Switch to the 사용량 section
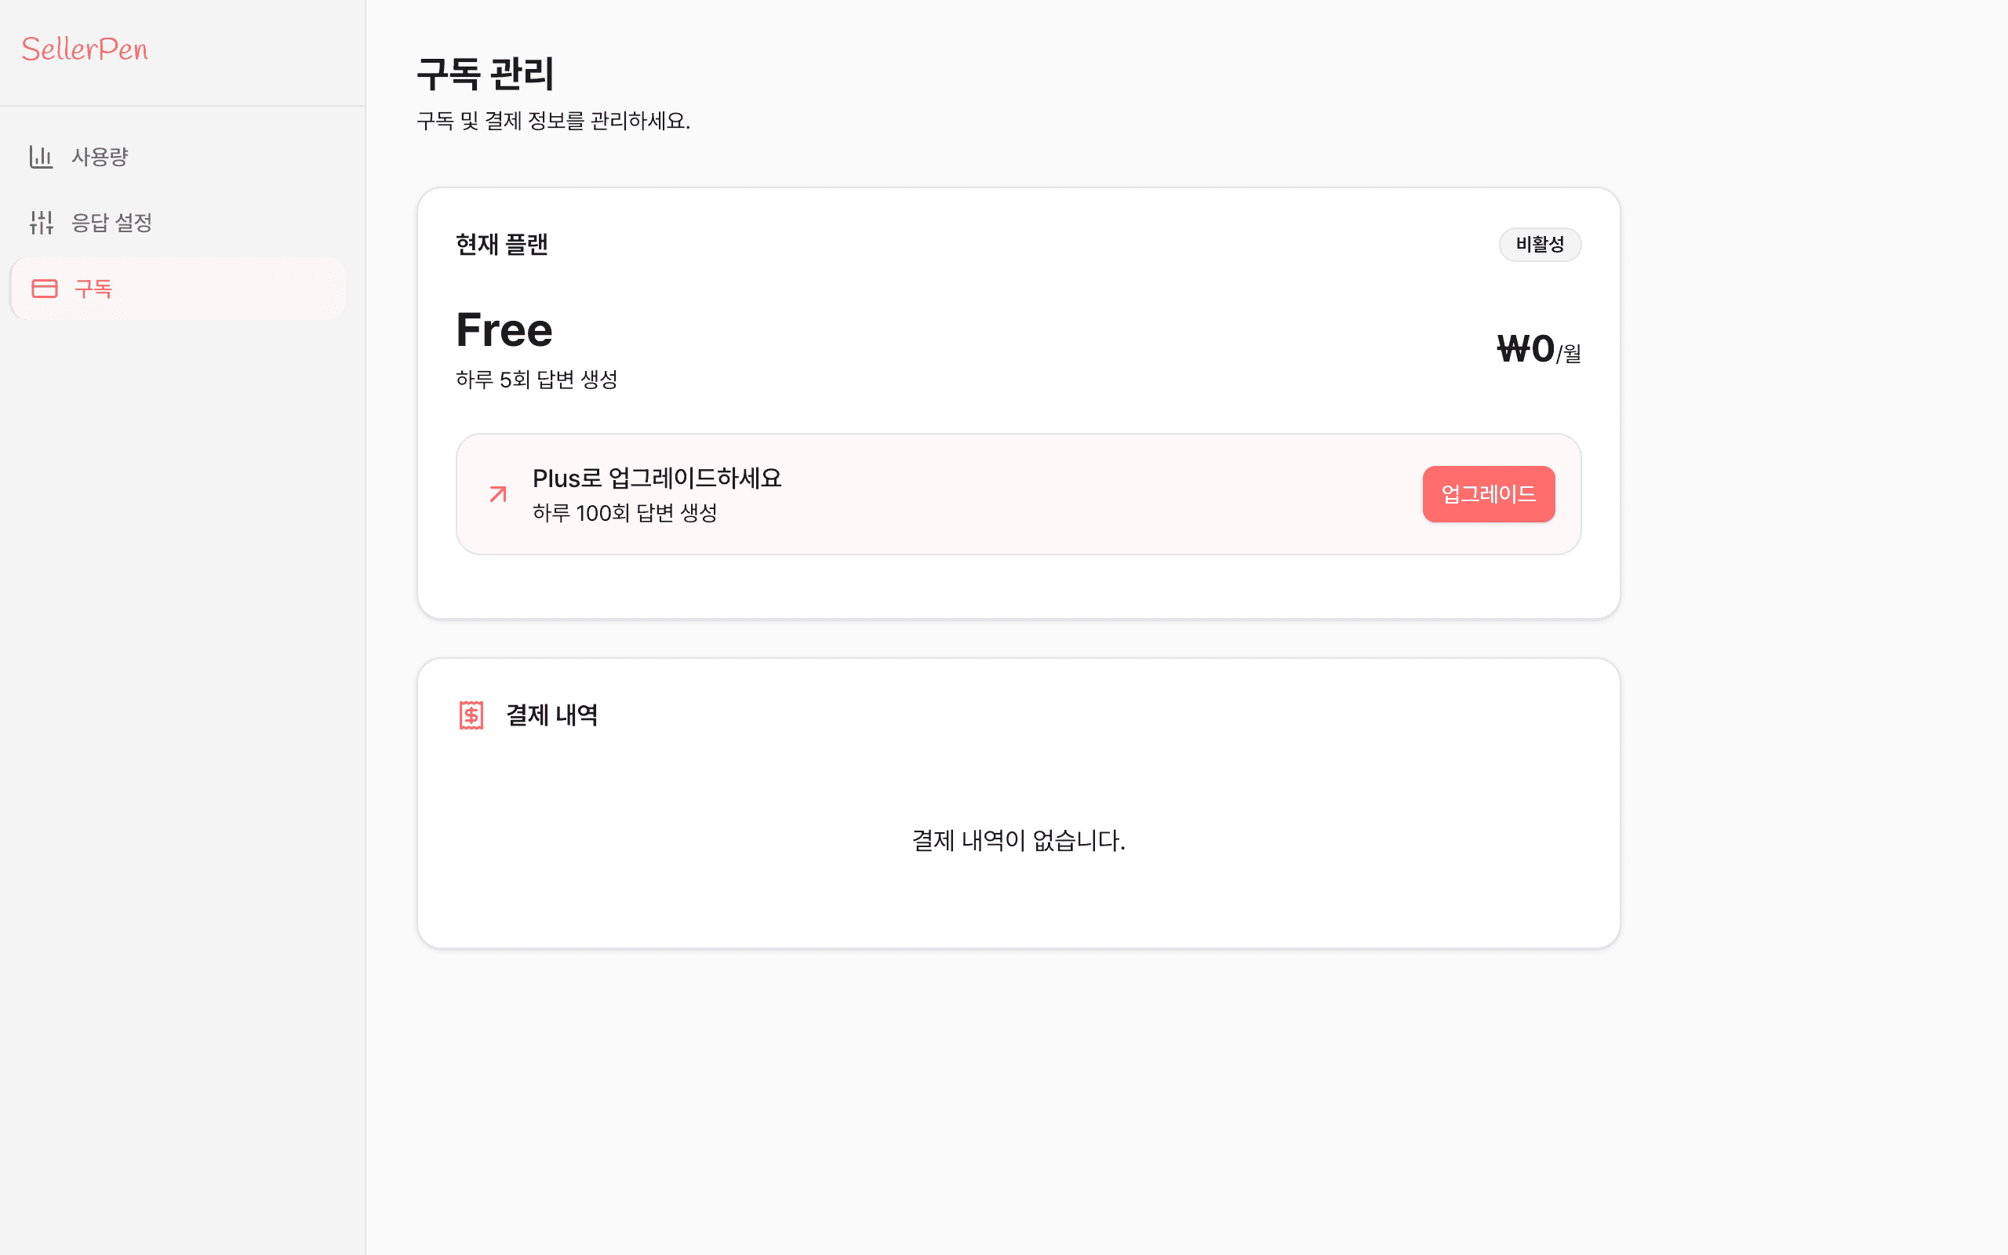This screenshot has width=2008, height=1255. 100,156
